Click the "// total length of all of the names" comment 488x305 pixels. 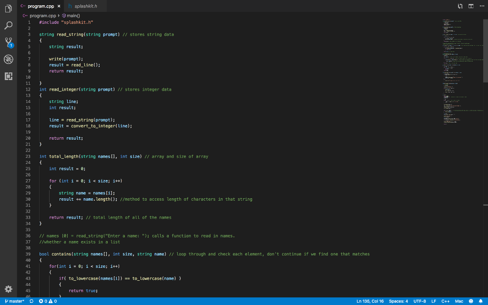click(129, 217)
